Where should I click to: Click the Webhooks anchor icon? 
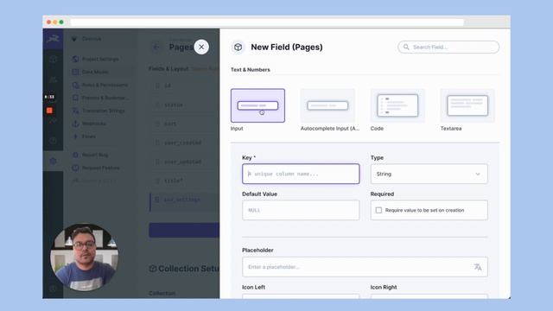[75, 124]
